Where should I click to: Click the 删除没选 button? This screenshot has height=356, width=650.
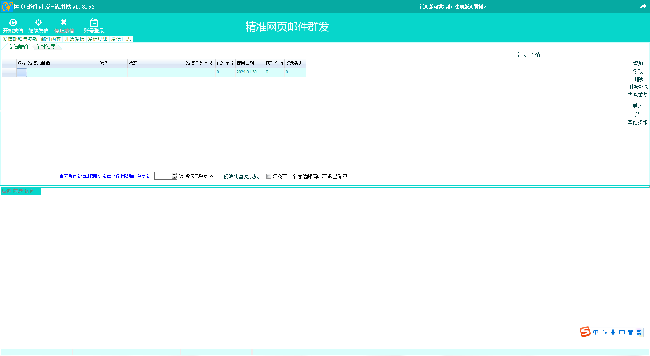click(638, 87)
